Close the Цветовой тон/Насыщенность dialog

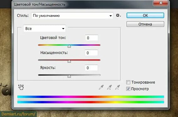[x=160, y=3]
